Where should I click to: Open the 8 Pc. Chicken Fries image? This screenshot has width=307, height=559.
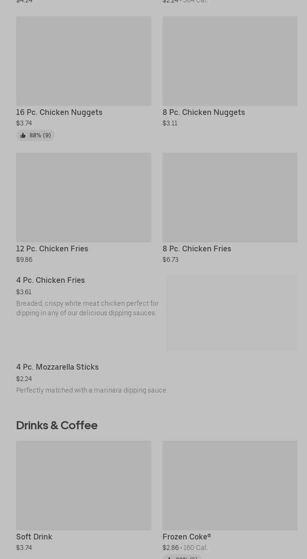tap(230, 197)
